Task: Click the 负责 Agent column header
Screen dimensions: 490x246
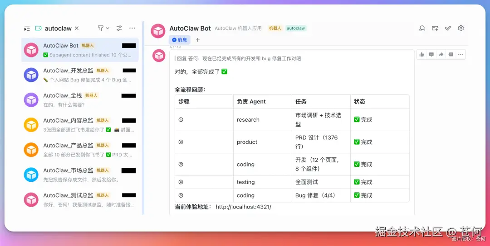Action: pos(263,101)
